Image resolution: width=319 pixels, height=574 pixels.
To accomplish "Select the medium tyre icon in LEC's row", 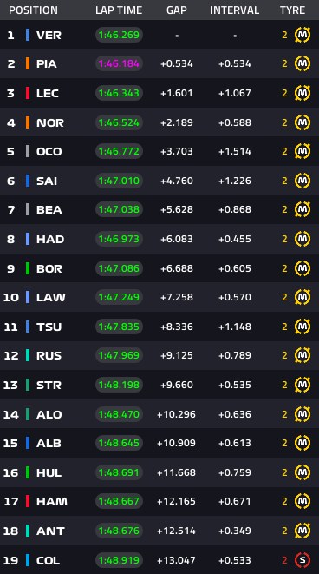I will (303, 93).
